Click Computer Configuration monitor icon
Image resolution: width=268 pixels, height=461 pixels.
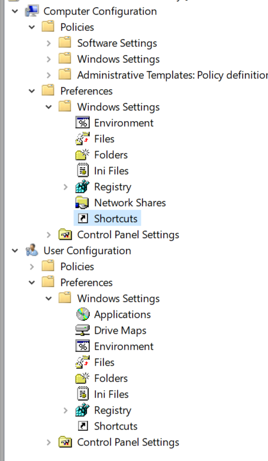[32, 11]
